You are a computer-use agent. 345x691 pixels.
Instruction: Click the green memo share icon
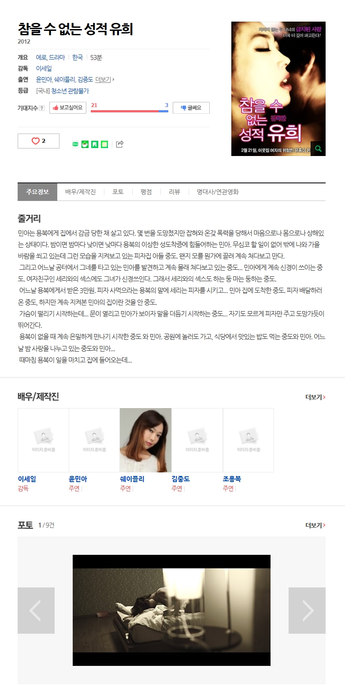(x=104, y=144)
